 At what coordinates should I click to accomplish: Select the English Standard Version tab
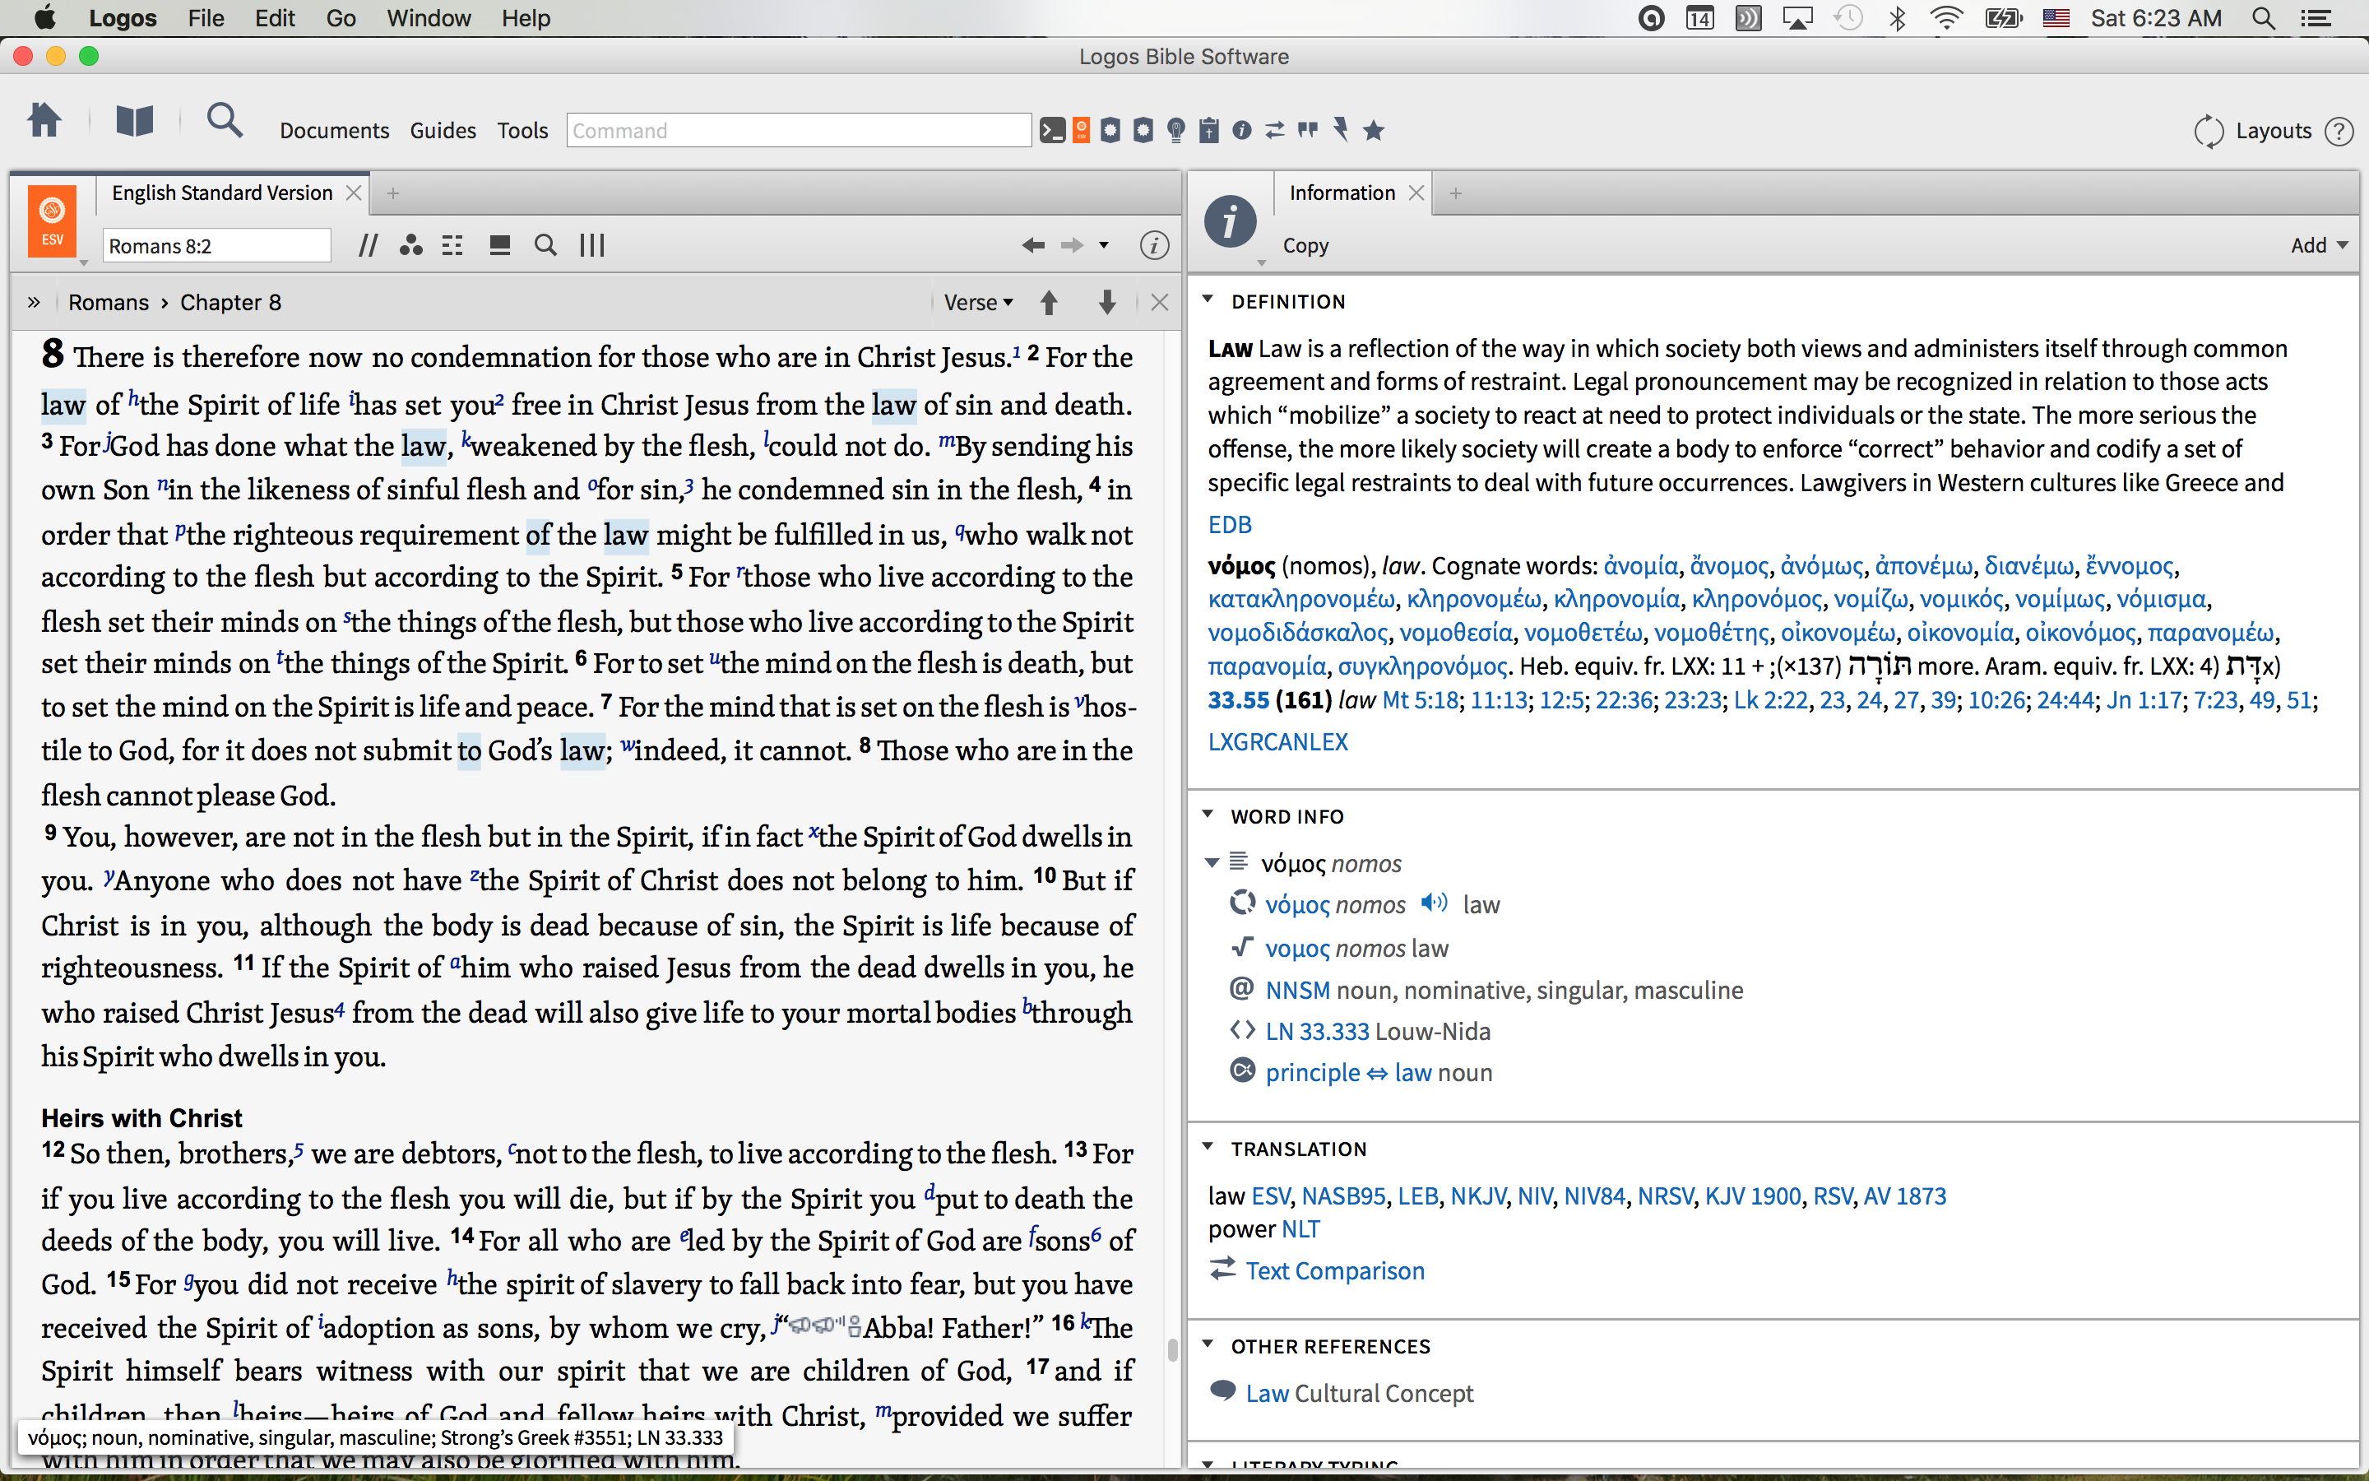[x=222, y=193]
